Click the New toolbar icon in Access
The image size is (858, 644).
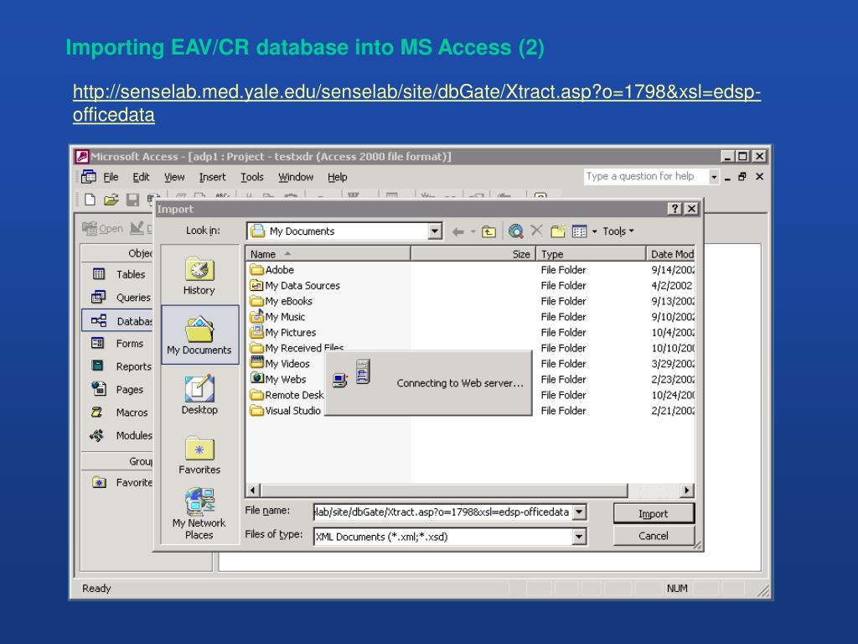click(90, 200)
